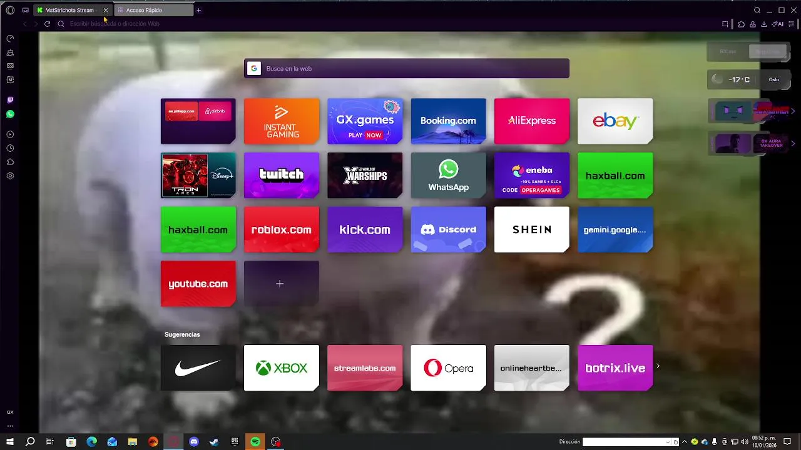Open History clock icon in sidebar

click(10, 148)
